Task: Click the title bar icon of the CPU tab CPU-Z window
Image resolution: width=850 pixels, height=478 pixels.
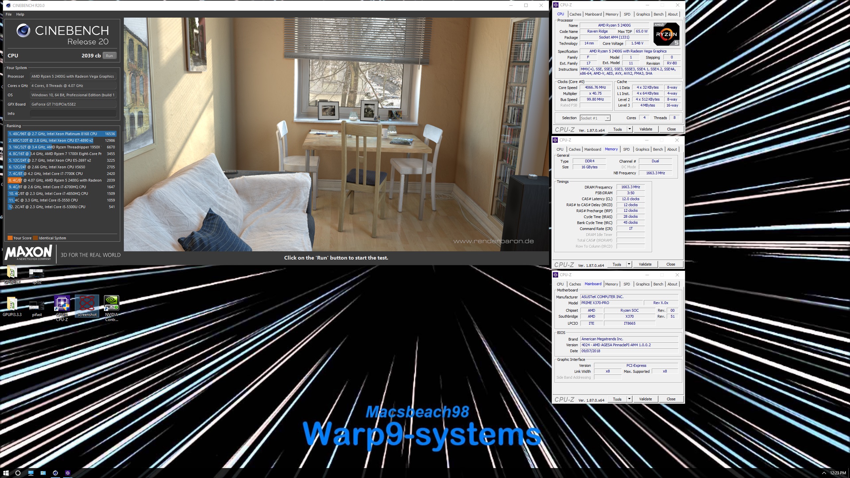Action: click(556, 5)
